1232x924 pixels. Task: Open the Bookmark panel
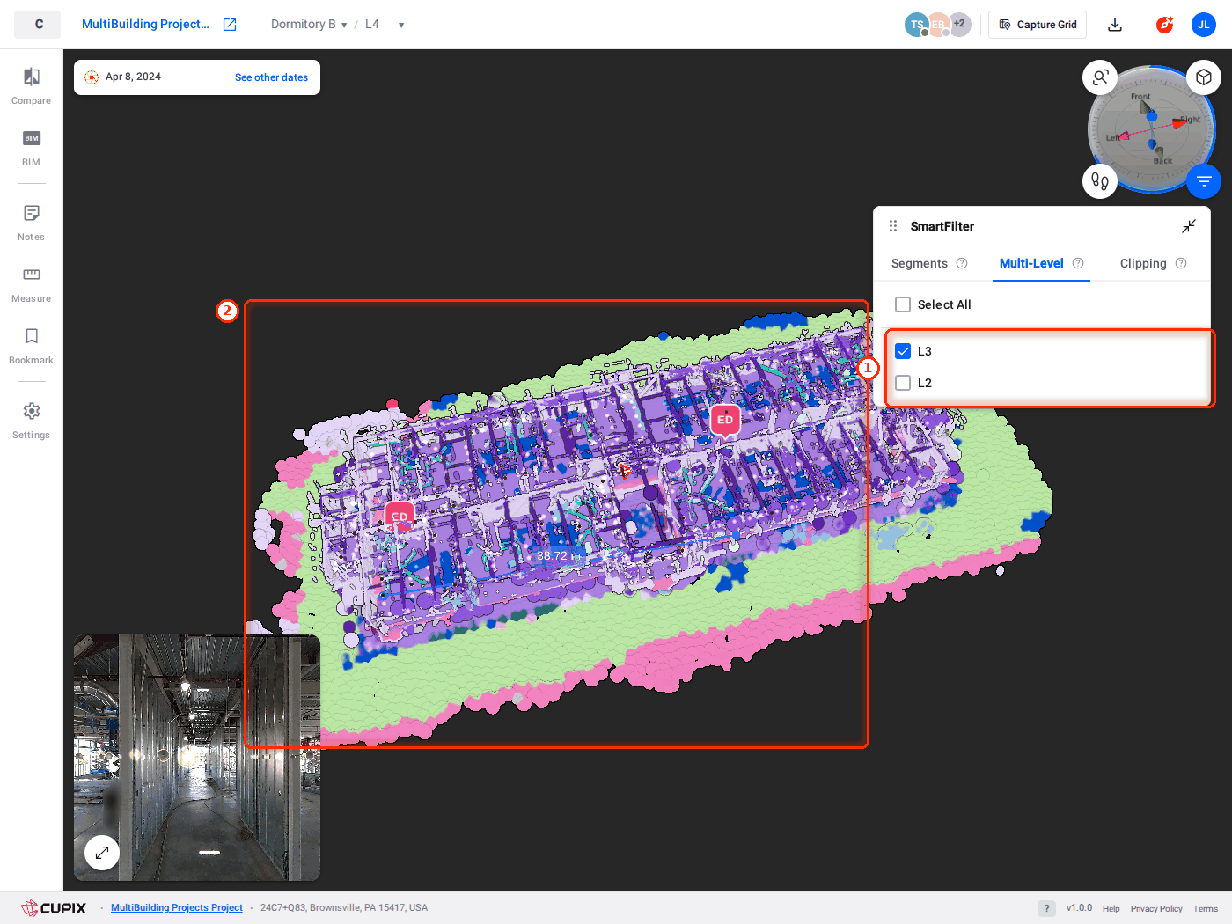[32, 346]
